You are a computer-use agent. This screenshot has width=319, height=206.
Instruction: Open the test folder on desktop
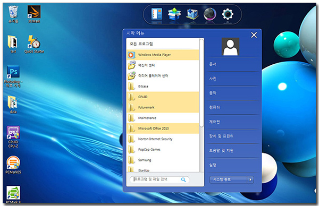click(13, 44)
